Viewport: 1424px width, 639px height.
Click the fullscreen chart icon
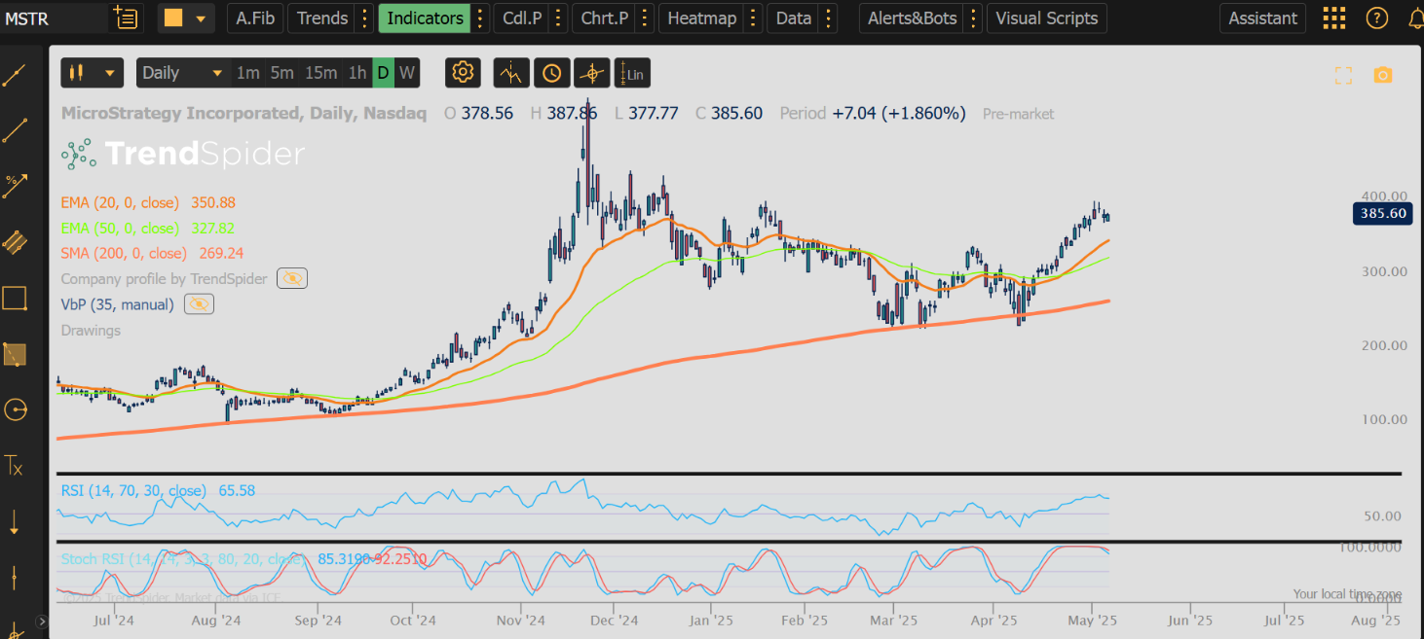pos(1343,75)
